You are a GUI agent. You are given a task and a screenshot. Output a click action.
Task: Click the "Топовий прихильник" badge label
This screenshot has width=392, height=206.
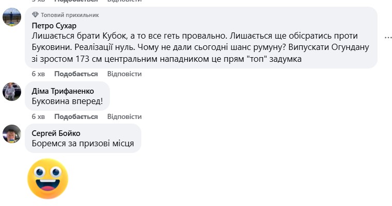pyautogui.click(x=66, y=14)
